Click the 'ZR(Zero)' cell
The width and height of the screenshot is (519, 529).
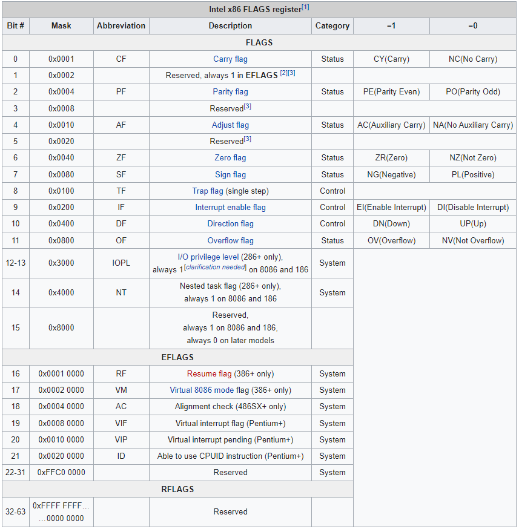(x=391, y=157)
